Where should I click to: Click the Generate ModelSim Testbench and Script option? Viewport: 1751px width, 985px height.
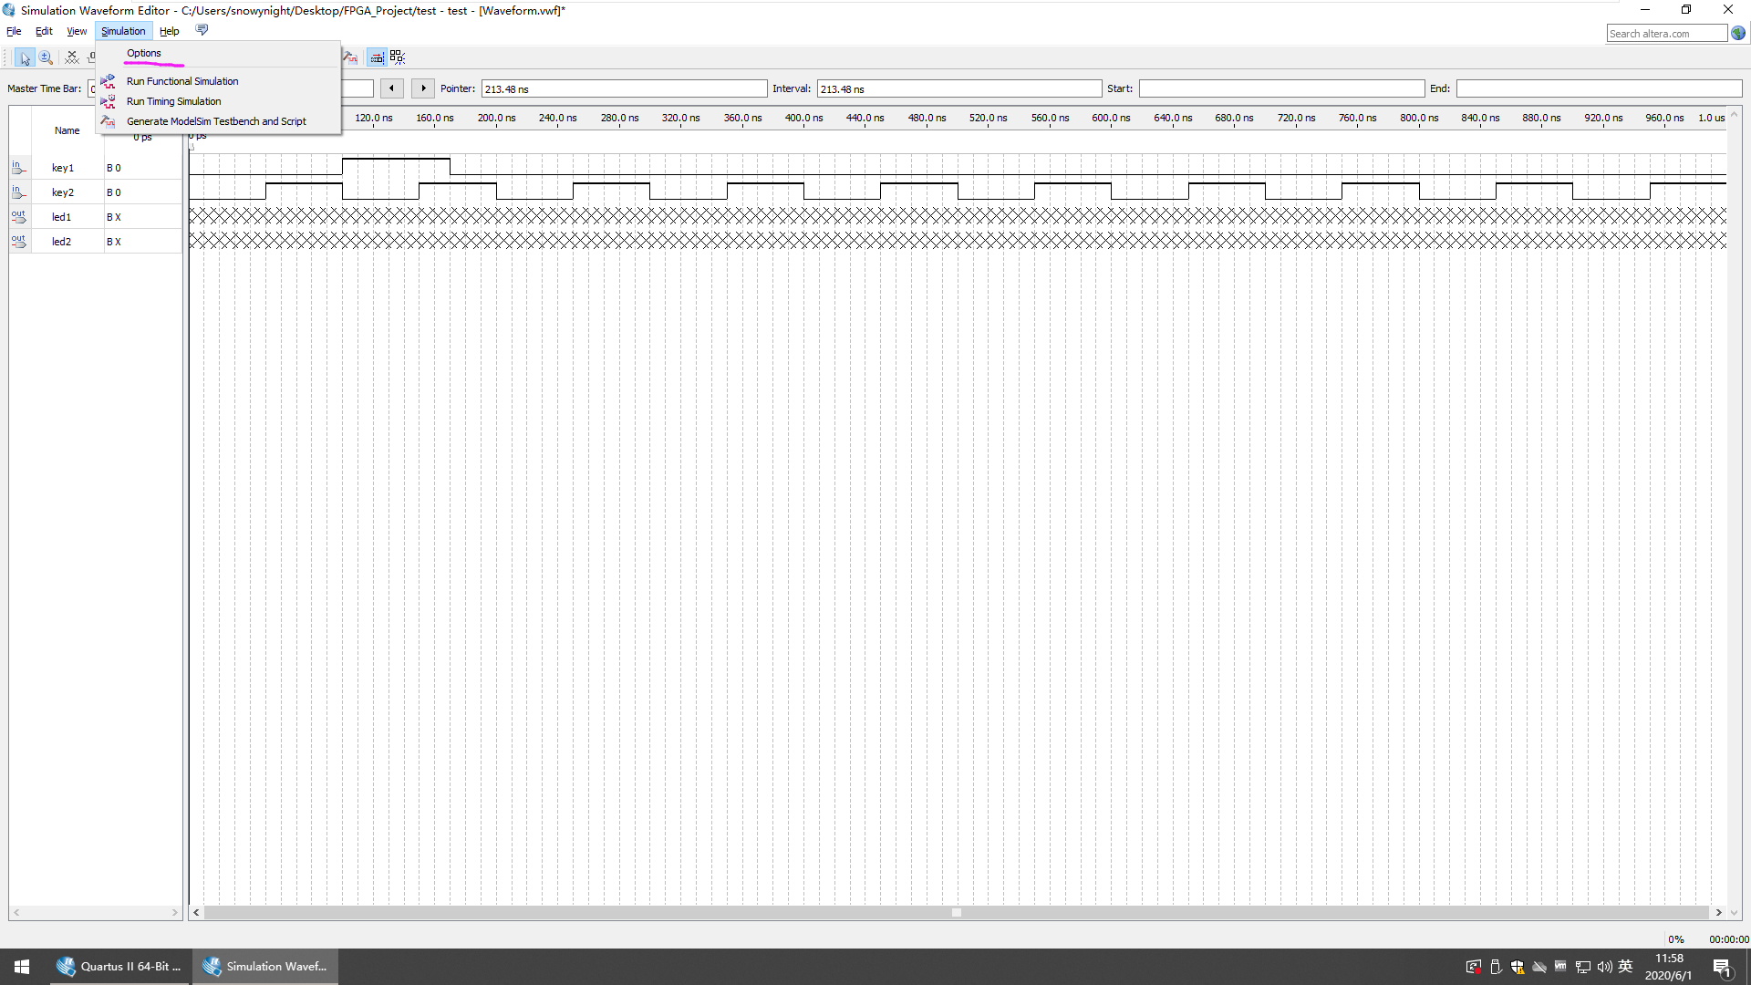point(215,120)
